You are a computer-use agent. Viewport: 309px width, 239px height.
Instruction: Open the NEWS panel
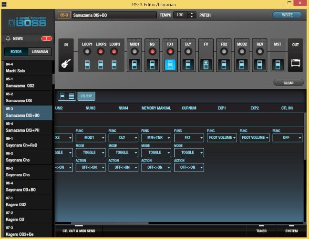click(28, 38)
